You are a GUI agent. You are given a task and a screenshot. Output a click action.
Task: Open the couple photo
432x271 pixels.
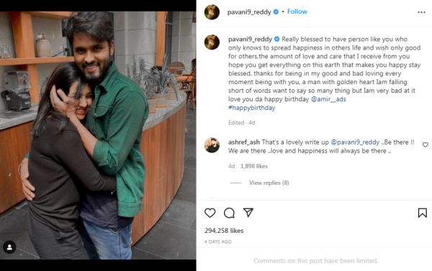[98, 135]
